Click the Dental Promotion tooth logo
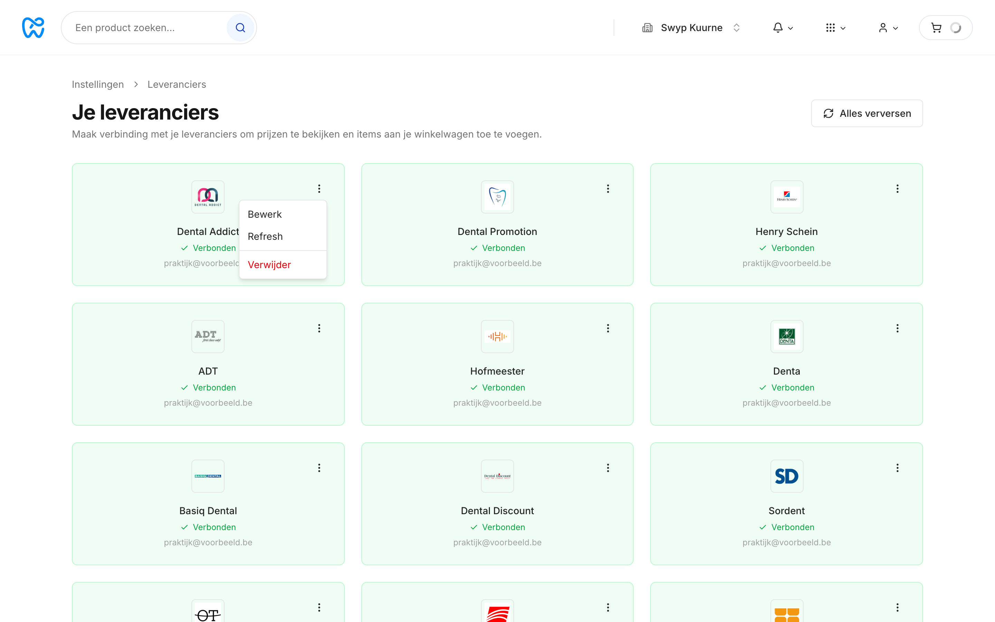The height and width of the screenshot is (622, 995). [x=497, y=197]
